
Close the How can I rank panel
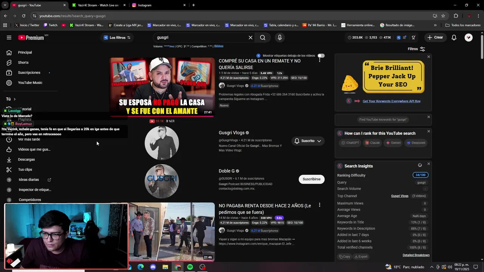pos(428,131)
